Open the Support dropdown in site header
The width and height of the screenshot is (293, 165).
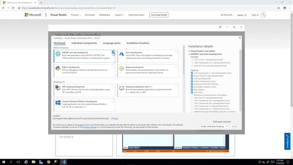pyautogui.click(x=119, y=15)
